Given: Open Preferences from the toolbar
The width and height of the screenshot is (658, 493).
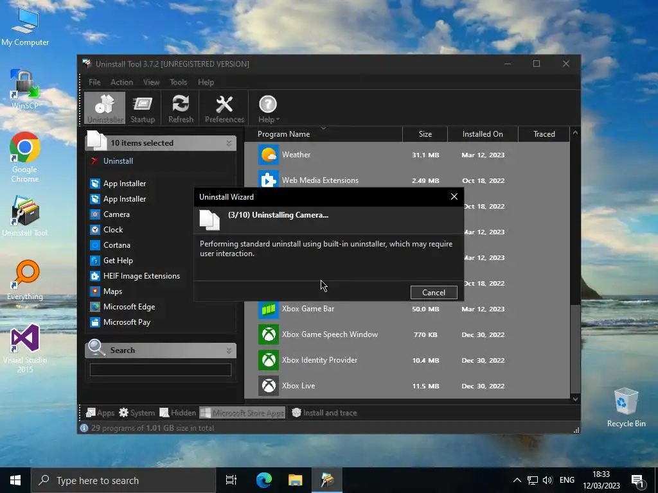Looking at the screenshot, I should [x=224, y=108].
